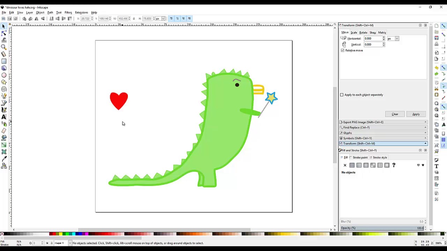Screen dimensions: 447x251
Task: Collapse the Transform panel header
Action: 383,143
